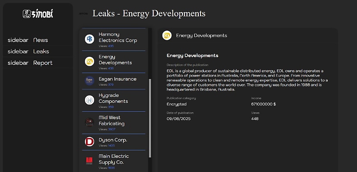The image size is (357, 172).
Task: Select the Dyson Corp. red D logo
Action: [x=90, y=141]
